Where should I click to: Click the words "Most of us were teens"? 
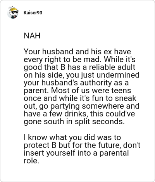tap(91, 90)
